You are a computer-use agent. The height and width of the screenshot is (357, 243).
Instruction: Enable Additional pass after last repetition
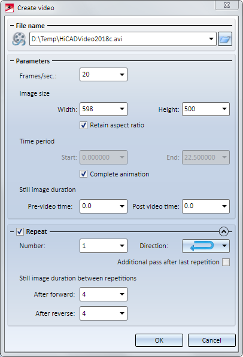226,263
